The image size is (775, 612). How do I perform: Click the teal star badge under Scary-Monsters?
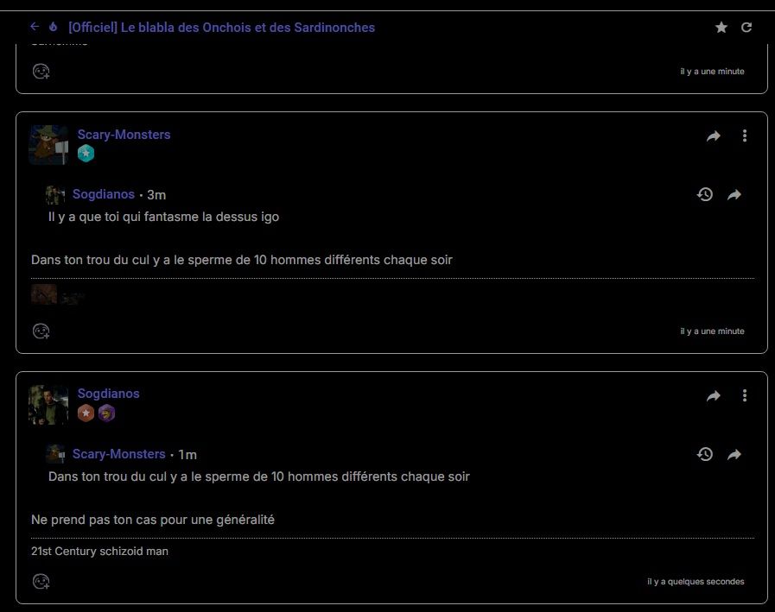(x=86, y=154)
